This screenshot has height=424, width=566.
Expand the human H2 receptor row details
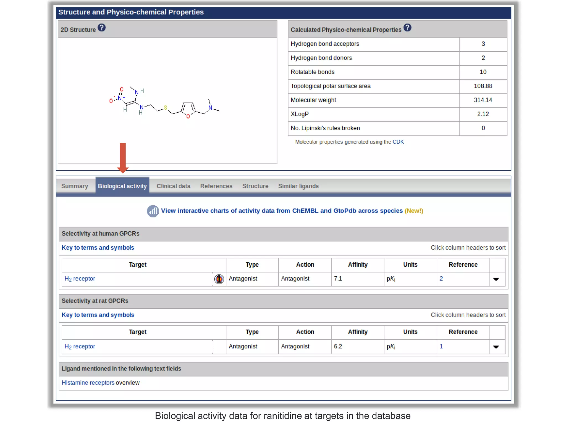496,279
